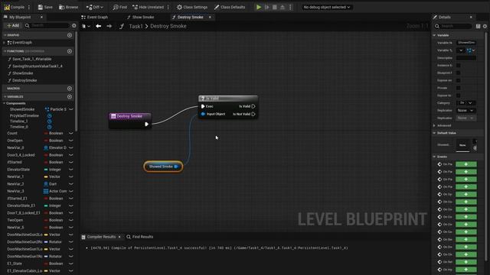Switch to the Event Graph tab
This screenshot has width=490, height=275.
(x=94, y=17)
